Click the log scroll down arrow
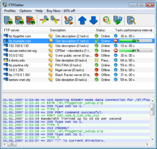This screenshot has height=149, width=157. [x=152, y=139]
